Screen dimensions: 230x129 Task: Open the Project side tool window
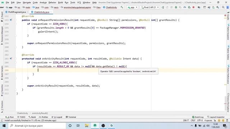point(2,17)
